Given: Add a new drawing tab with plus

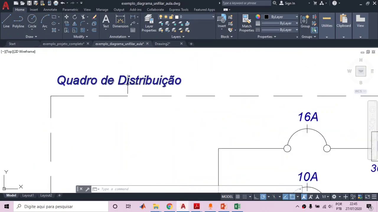Looking at the screenshot, I should pyautogui.click(x=191, y=44).
